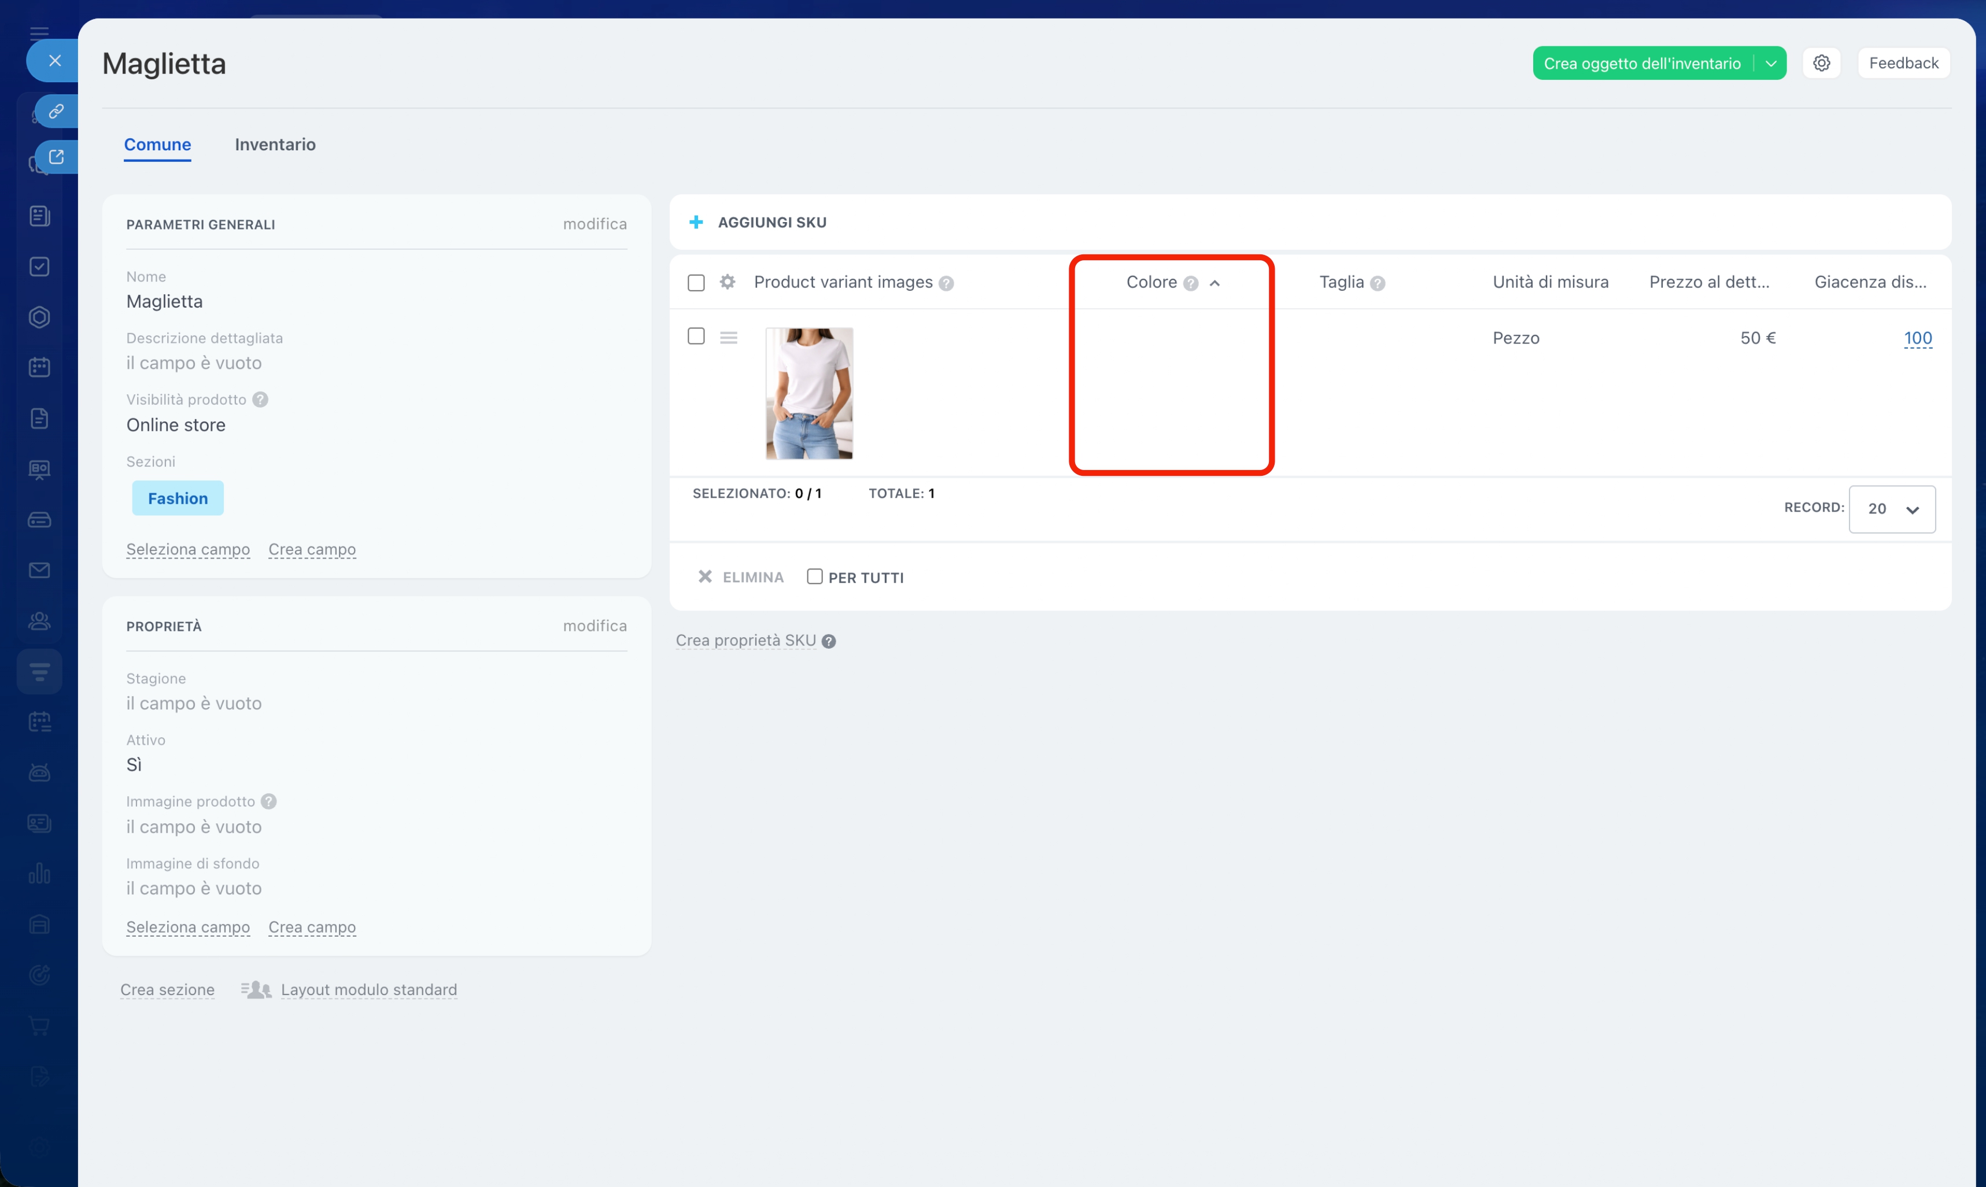Click the copy link icon on slider
The width and height of the screenshot is (1986, 1187).
56,111
